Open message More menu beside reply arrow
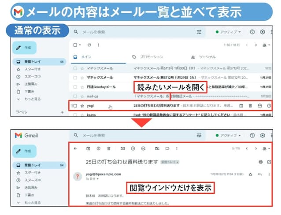Screen dimensions: 281x215 [x=269, y=174]
